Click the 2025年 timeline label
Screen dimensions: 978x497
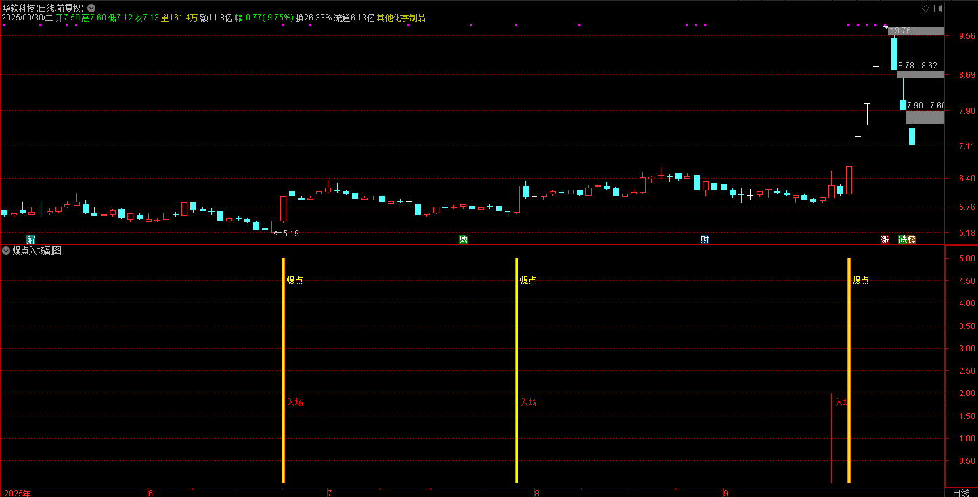coord(16,493)
